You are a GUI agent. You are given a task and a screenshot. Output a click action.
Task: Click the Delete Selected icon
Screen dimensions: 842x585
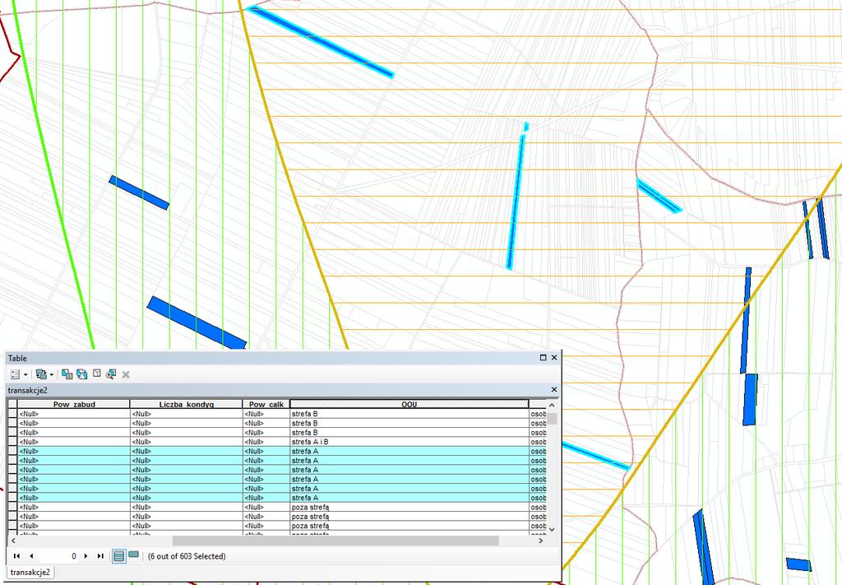point(126,374)
